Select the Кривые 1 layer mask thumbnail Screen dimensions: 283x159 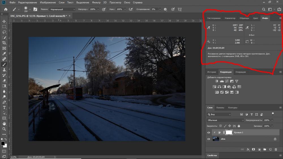pyautogui.click(x=229, y=132)
